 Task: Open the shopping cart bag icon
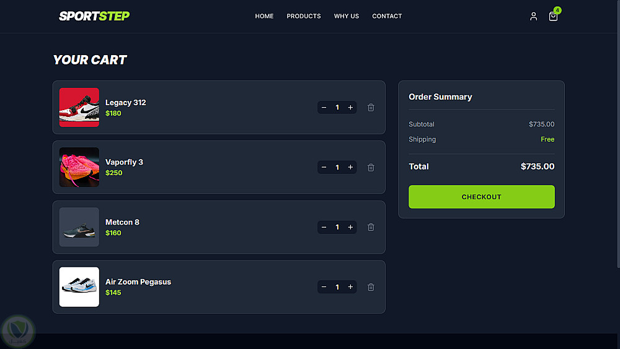pyautogui.click(x=553, y=17)
